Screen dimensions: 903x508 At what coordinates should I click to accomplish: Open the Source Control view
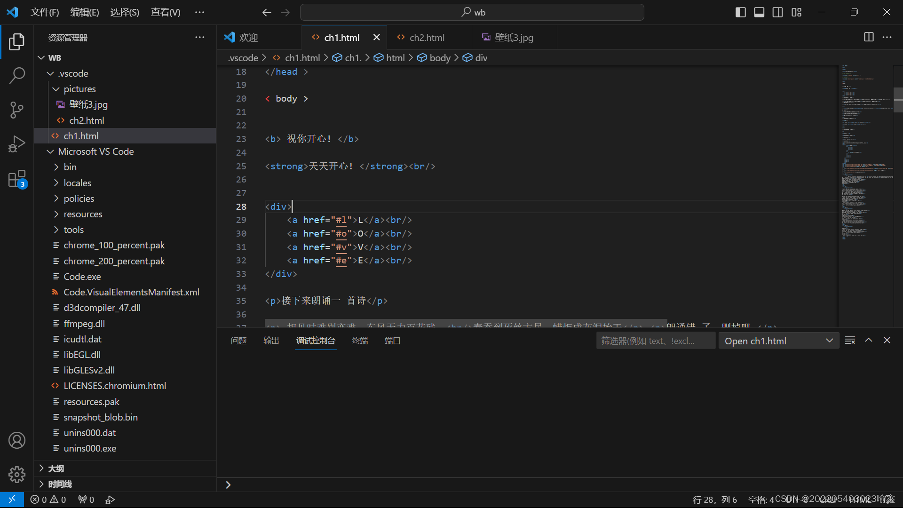click(17, 110)
